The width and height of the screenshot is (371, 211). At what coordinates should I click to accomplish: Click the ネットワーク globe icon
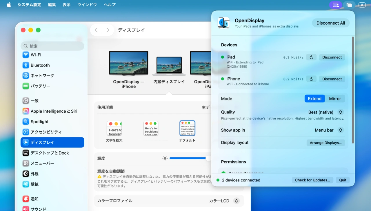[26, 76]
